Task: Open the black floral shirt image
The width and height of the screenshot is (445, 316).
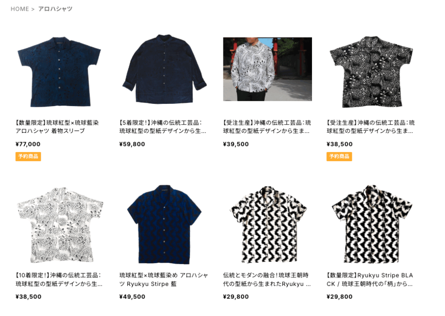Action: (371, 71)
